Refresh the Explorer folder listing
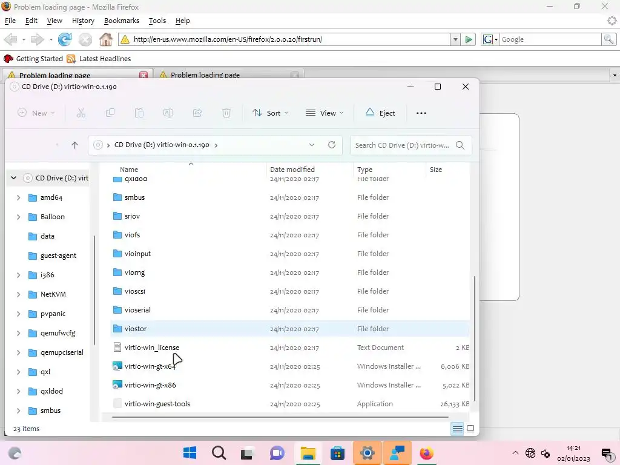 pos(332,145)
